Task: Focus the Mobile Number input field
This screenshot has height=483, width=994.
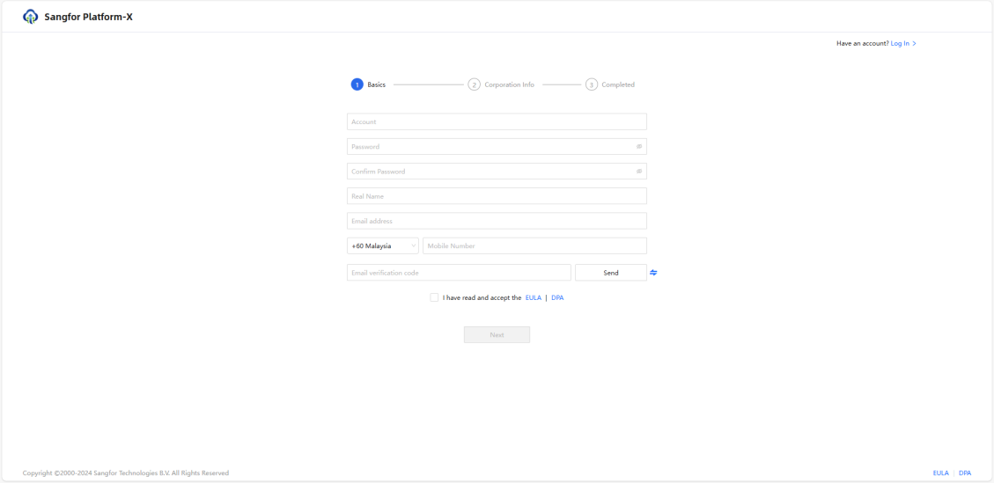Action: coord(535,246)
